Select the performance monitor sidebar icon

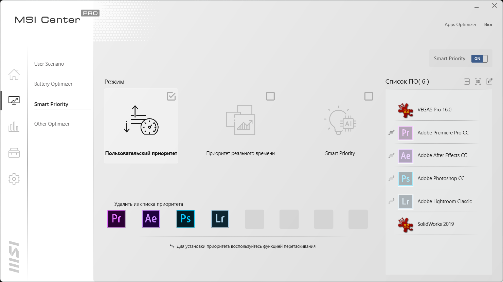[14, 100]
